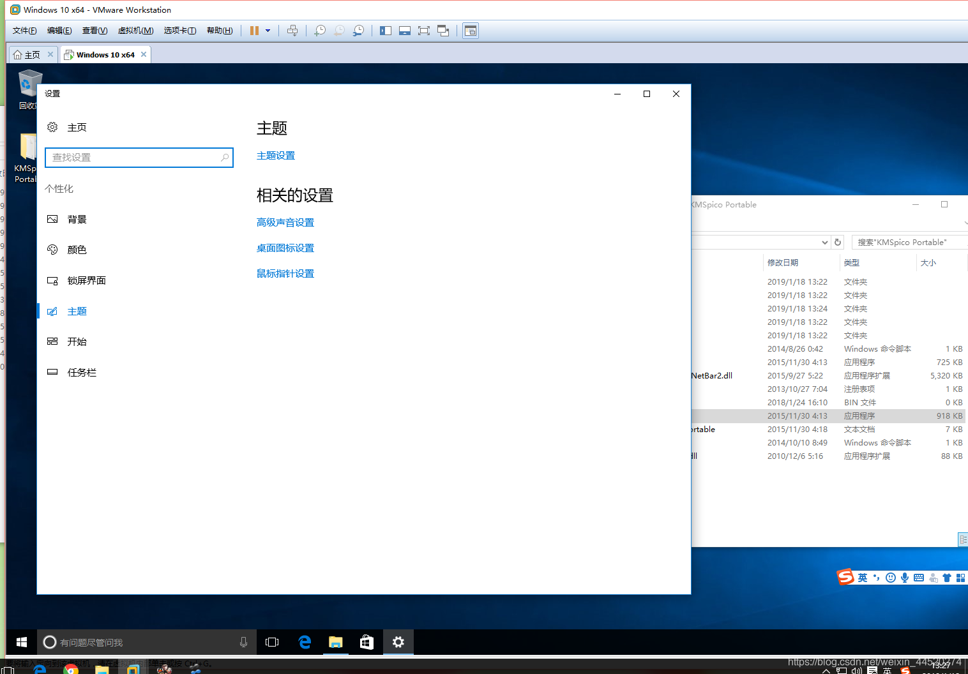Enter full screen mode via VMware toolbar icon
Viewport: 968px width, 674px height.
pyautogui.click(x=424, y=31)
